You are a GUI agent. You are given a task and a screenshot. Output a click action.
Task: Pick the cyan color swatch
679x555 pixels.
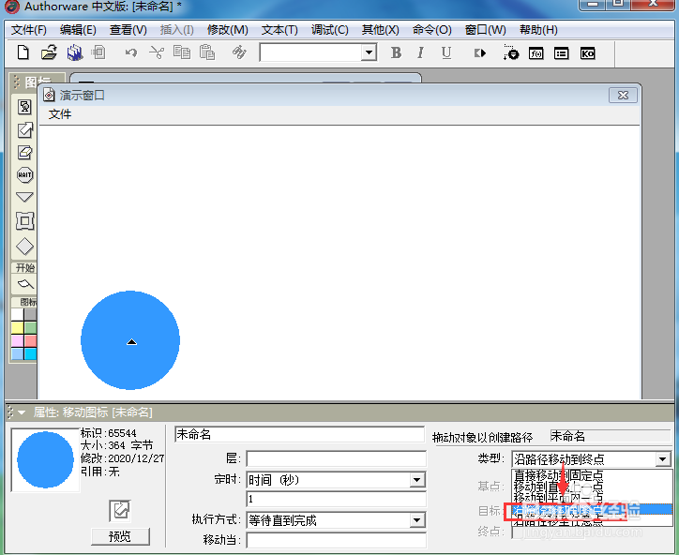click(x=30, y=354)
